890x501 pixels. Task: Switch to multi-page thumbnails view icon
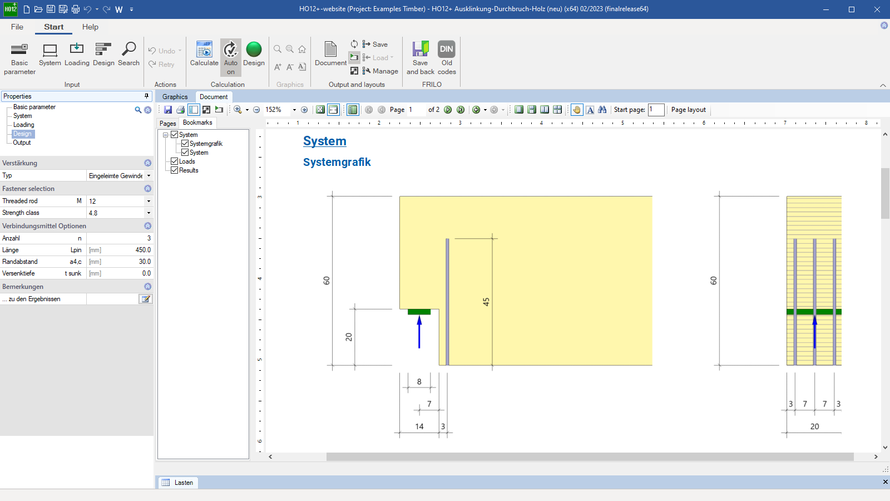point(557,110)
